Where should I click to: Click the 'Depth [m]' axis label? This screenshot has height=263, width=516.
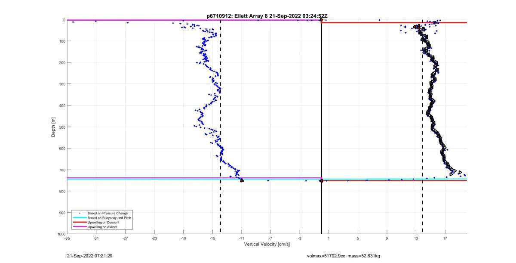tap(53, 127)
